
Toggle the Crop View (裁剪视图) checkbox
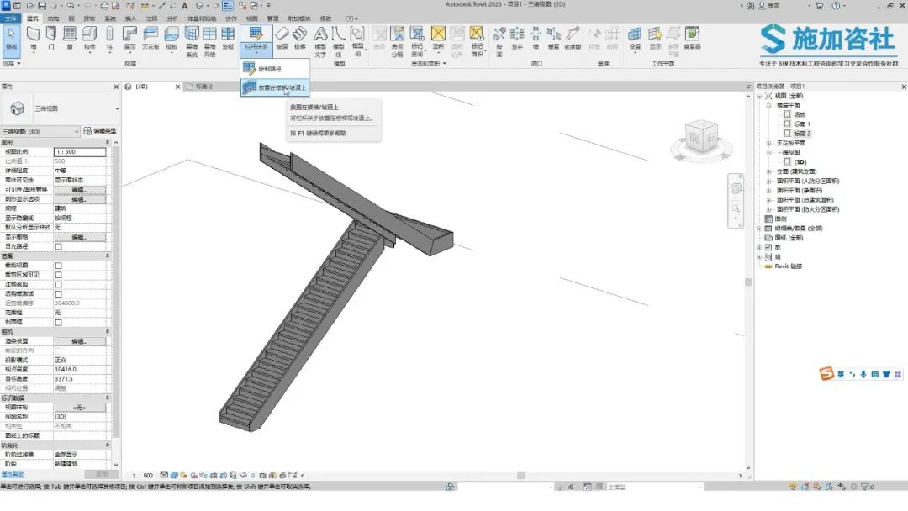(59, 266)
